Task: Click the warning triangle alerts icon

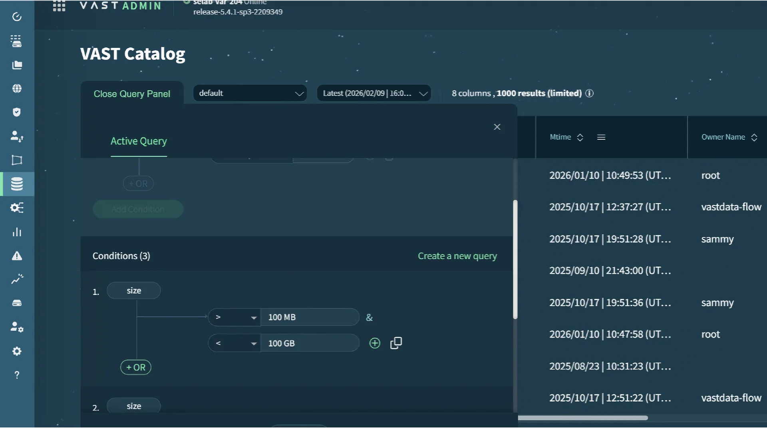Action: (17, 256)
